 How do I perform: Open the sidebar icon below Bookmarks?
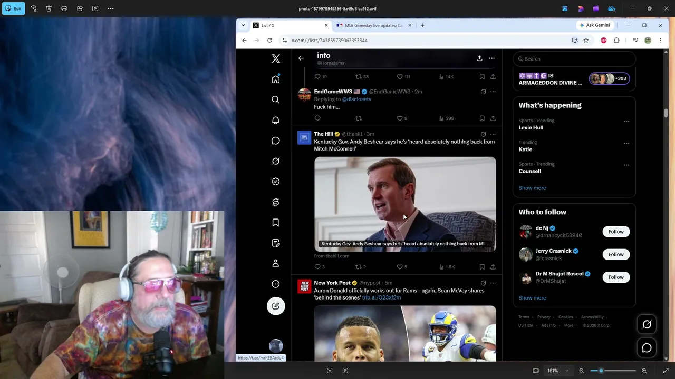tap(275, 243)
